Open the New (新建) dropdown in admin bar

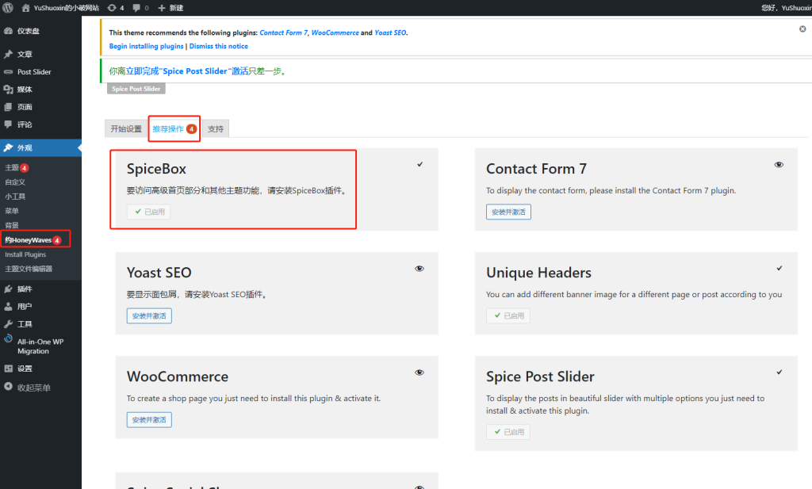(x=170, y=7)
